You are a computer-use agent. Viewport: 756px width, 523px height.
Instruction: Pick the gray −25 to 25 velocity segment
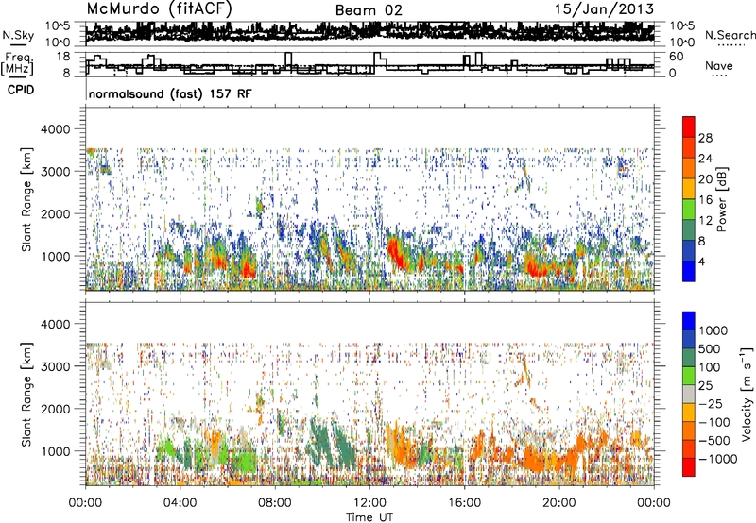pyautogui.click(x=689, y=395)
